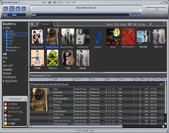Click the Media Center logo in the title bar
Viewport: 169px width, 133px height.
tap(10, 2)
